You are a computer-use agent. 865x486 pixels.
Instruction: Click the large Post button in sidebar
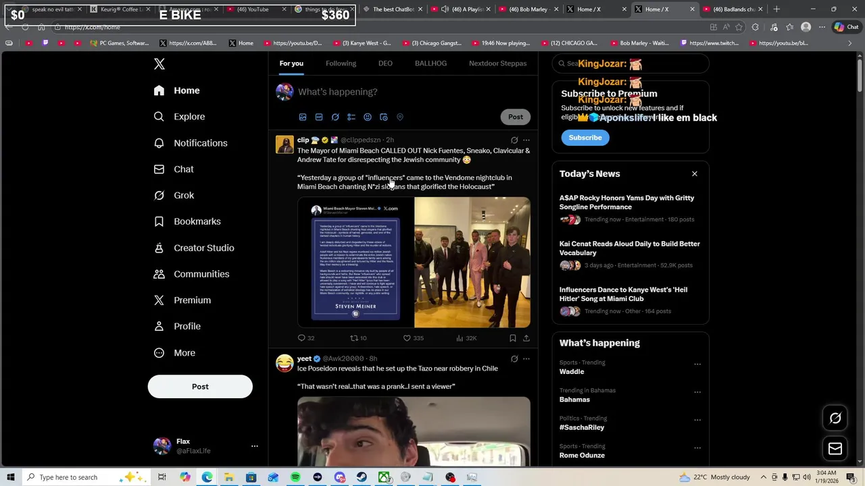pyautogui.click(x=200, y=387)
